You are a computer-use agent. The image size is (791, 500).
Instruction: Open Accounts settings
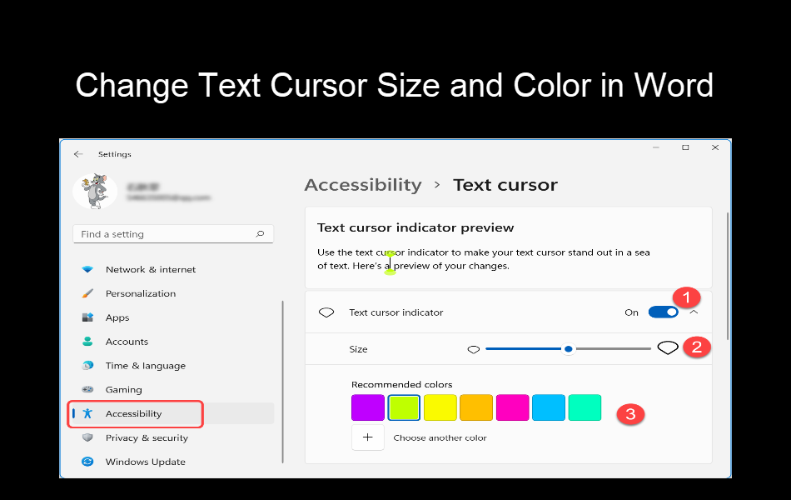click(x=127, y=342)
